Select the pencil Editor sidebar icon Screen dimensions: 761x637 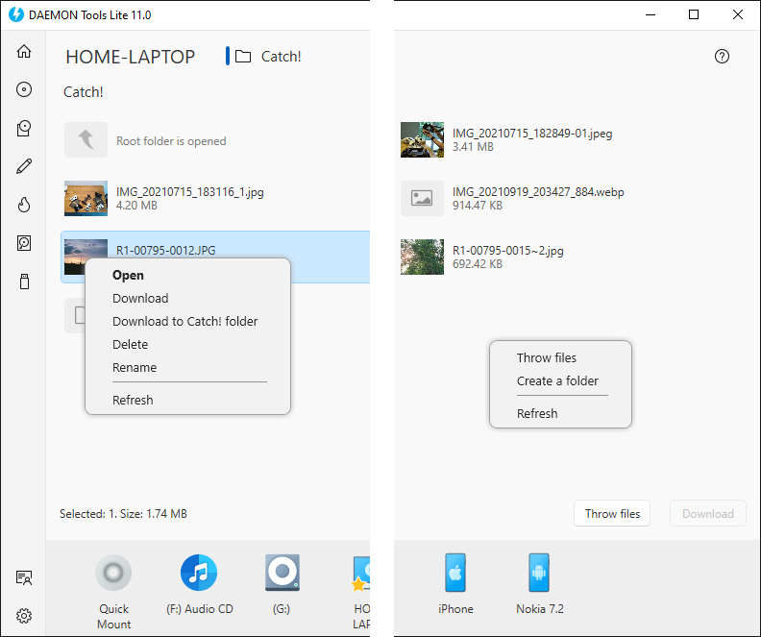click(24, 166)
